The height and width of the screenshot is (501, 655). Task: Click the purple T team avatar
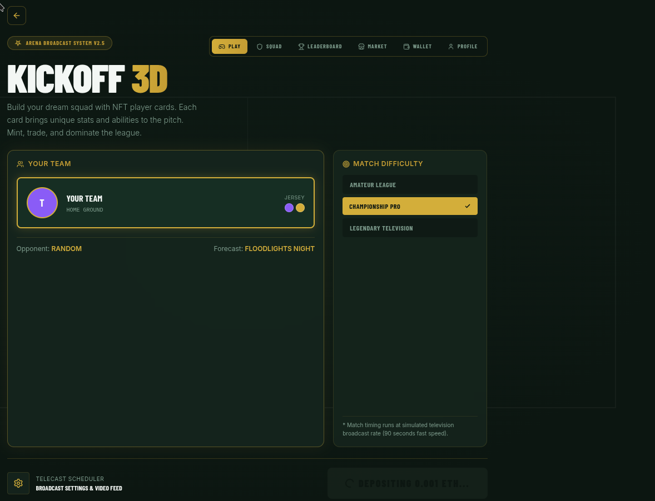coord(42,203)
